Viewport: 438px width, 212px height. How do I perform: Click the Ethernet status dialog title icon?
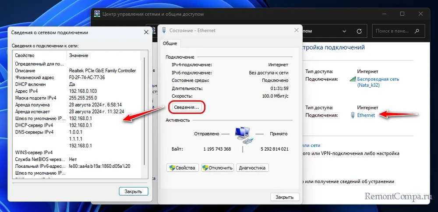pos(164,31)
